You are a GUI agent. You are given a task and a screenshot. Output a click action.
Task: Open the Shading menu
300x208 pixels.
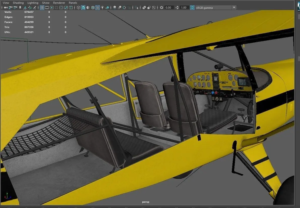(x=18, y=3)
